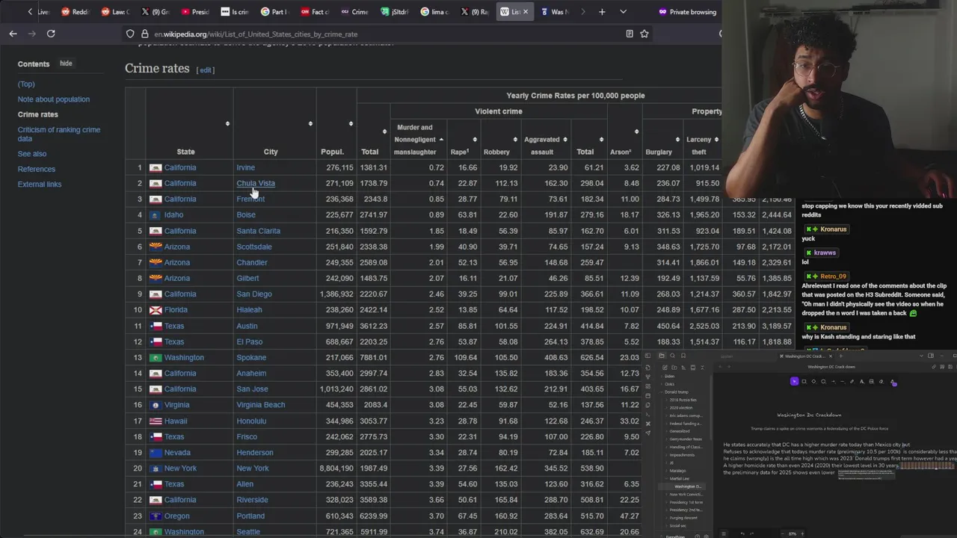Screen dimensions: 957x538
Task: Hide the Wikipedia Contents sidebar
Action: click(66, 64)
